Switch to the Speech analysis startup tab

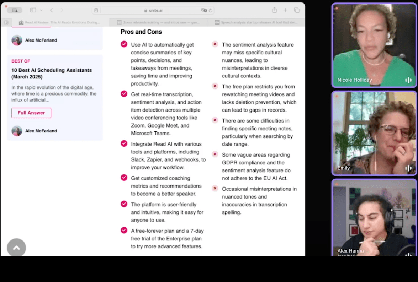[x=256, y=22]
